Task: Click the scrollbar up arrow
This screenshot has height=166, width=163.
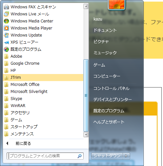Action: pyautogui.click(x=86, y=7)
